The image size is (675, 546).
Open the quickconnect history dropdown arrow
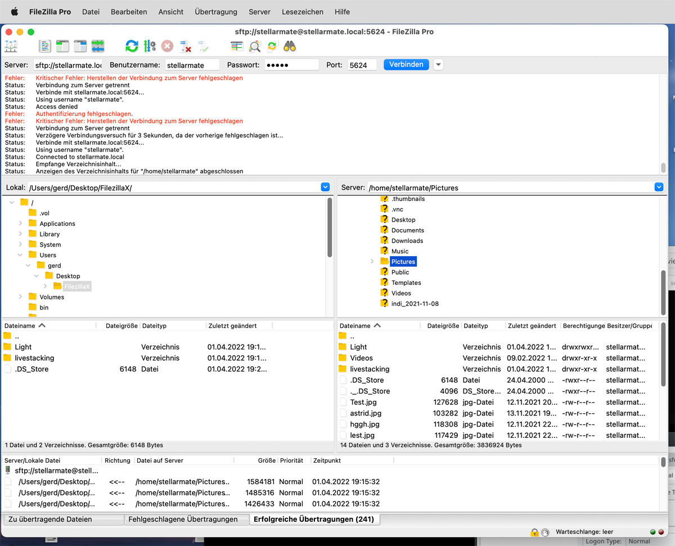[438, 65]
